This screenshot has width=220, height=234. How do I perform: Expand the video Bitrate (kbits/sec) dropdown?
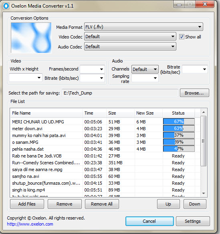pyautogui.click(x=92, y=78)
